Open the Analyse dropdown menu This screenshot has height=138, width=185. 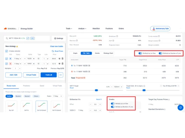pyautogui.click(x=82, y=29)
